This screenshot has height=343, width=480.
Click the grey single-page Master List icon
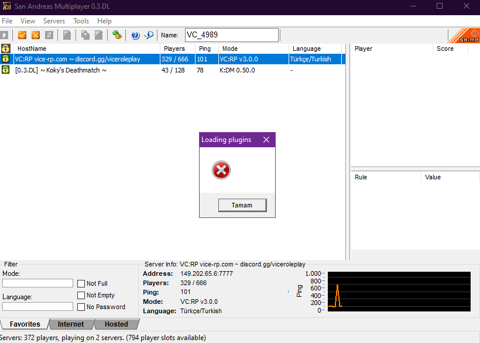(67, 35)
